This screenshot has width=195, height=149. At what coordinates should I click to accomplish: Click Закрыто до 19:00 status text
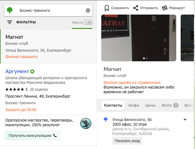[x=21, y=110]
